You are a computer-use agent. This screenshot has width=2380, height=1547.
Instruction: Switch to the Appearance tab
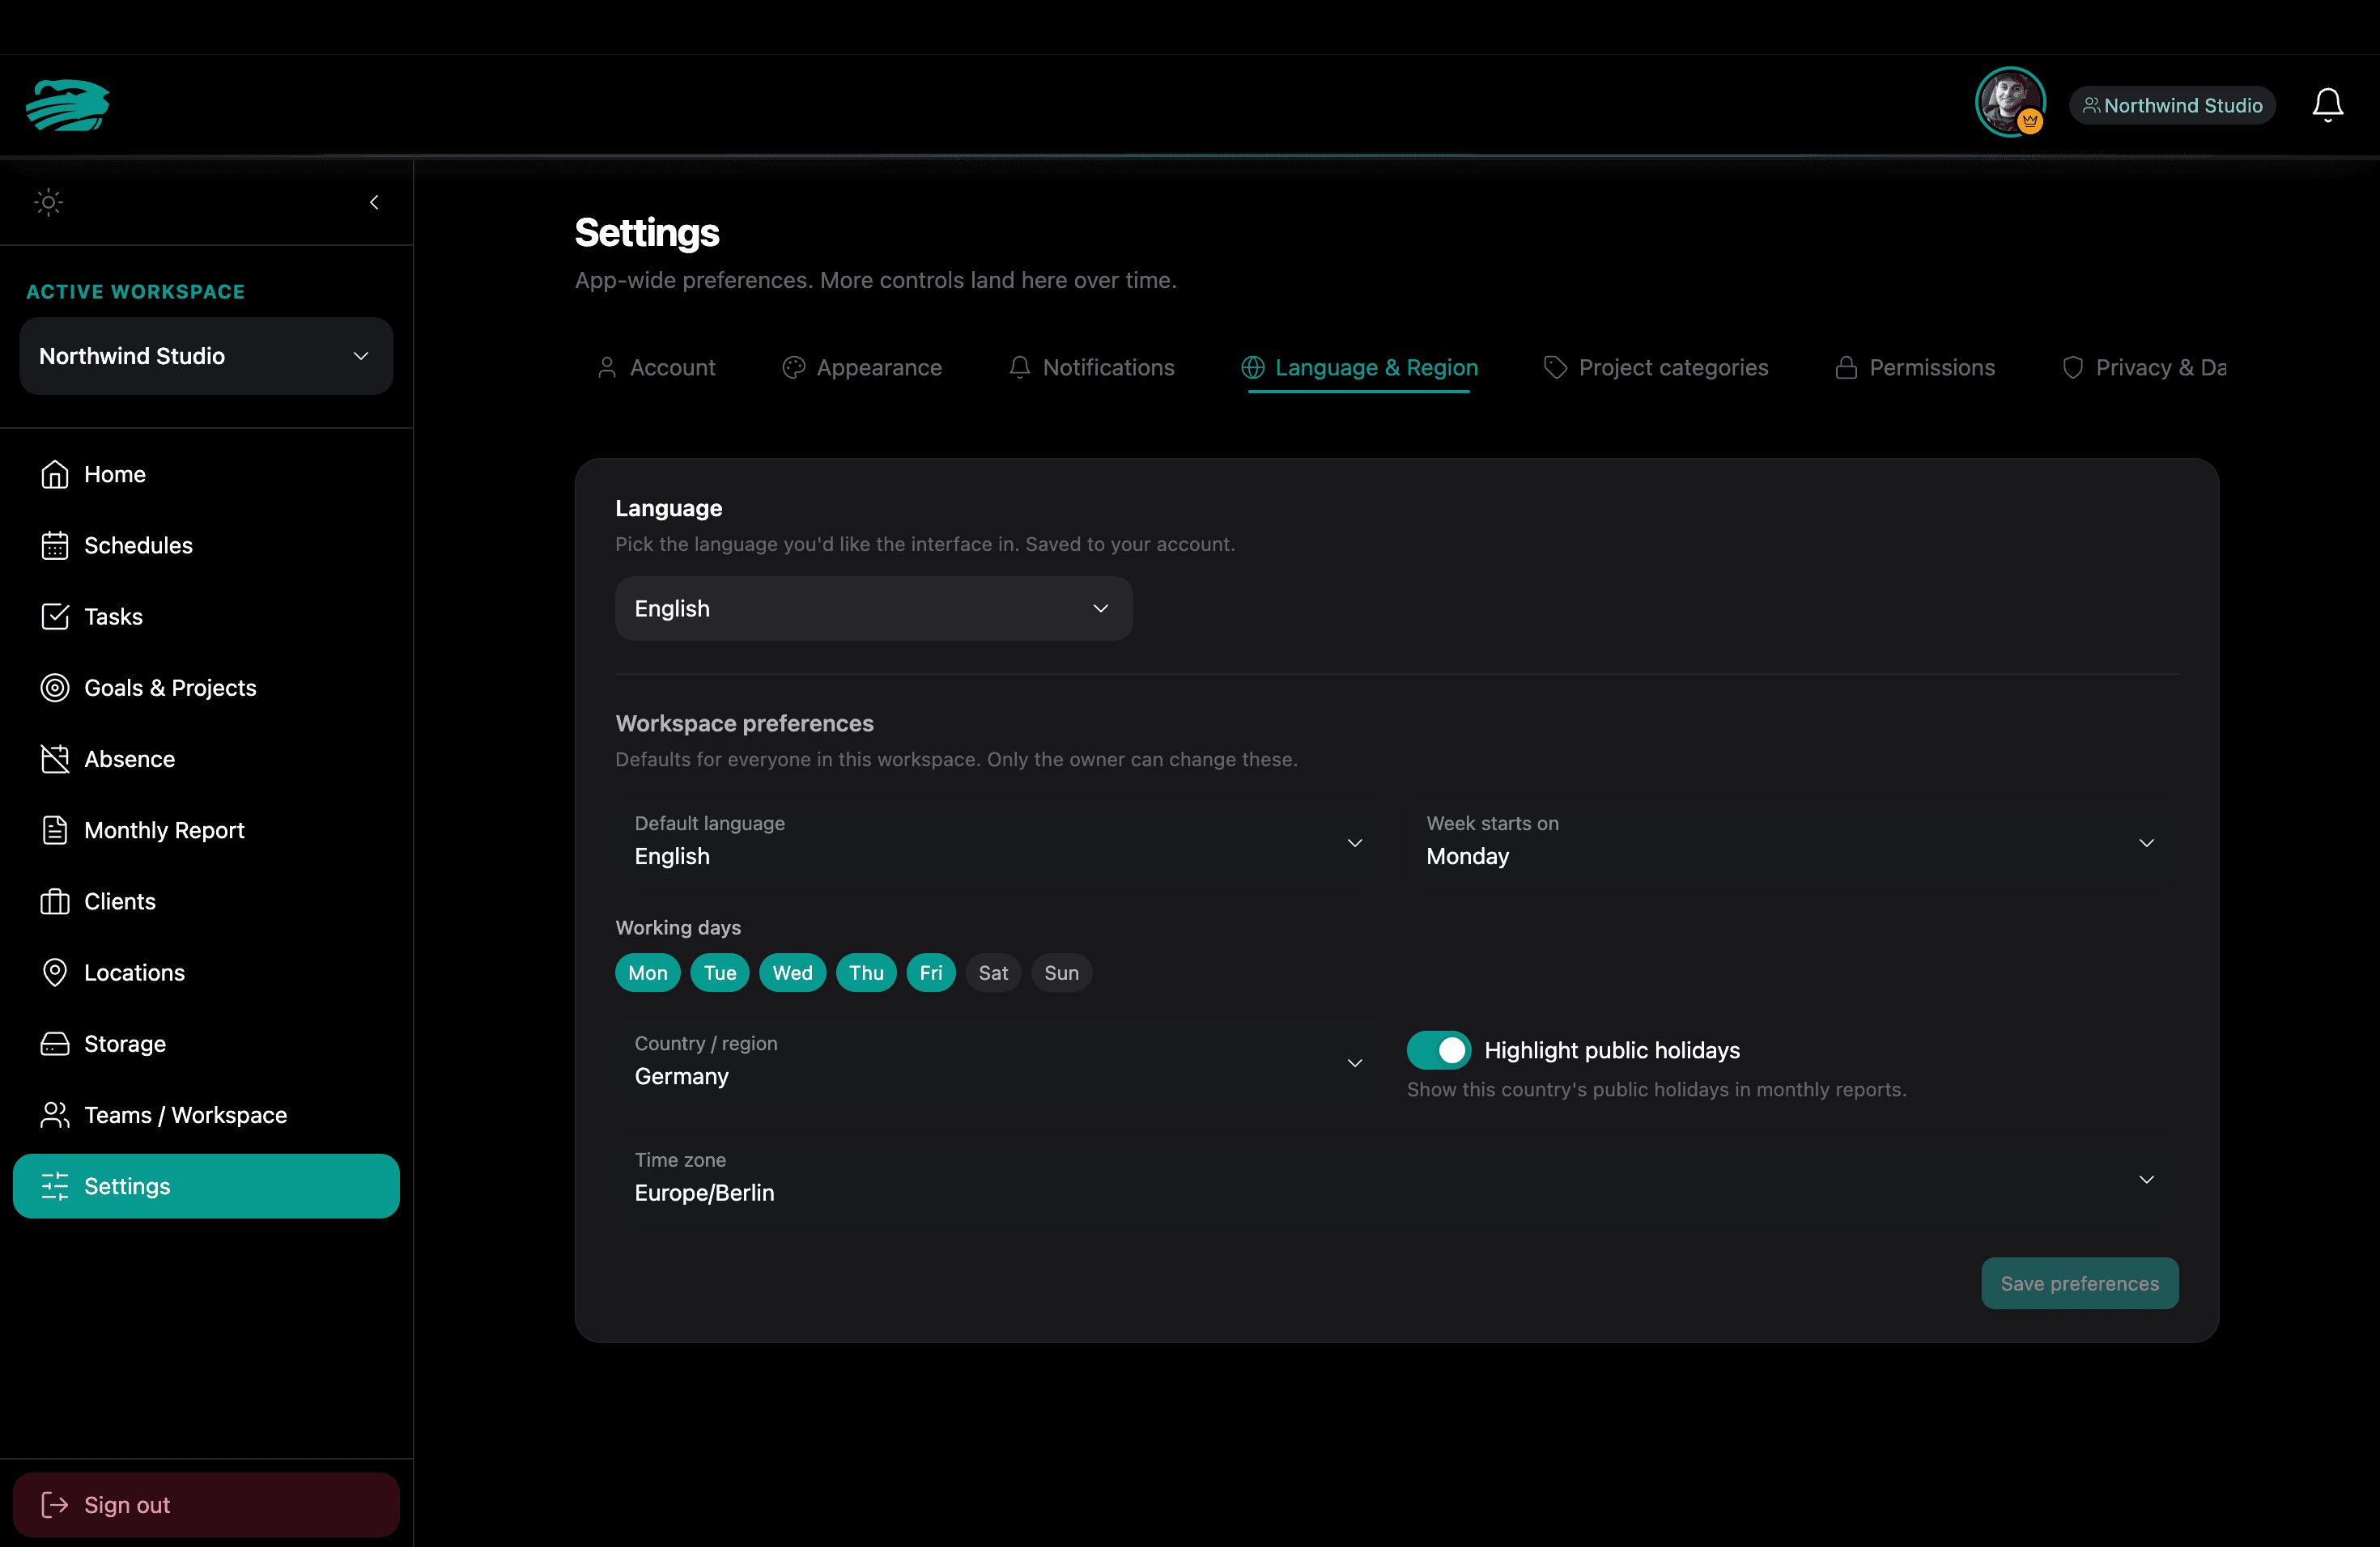pyautogui.click(x=862, y=368)
